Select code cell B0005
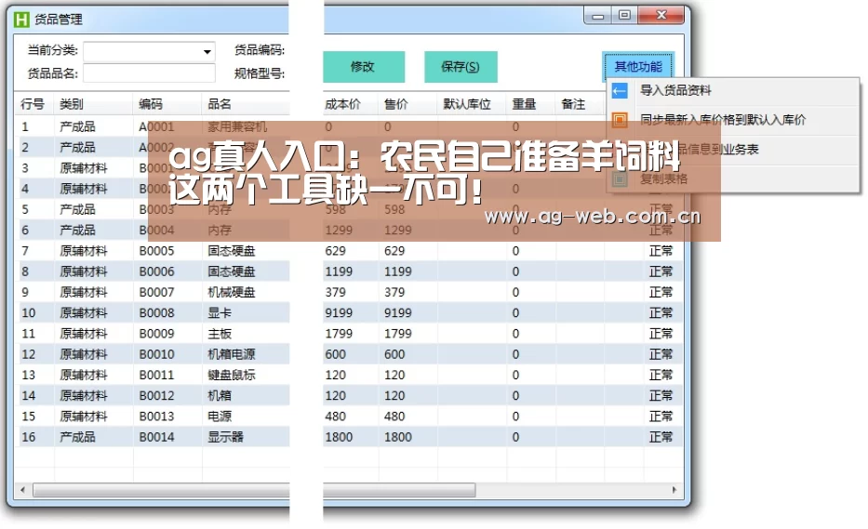 click(x=156, y=251)
